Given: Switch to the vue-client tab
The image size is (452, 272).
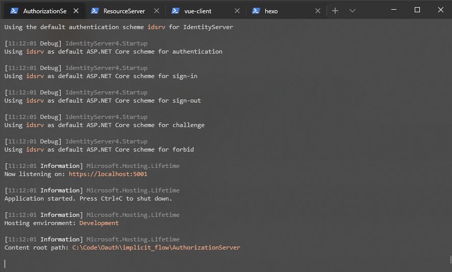Looking at the screenshot, I should 206,11.
